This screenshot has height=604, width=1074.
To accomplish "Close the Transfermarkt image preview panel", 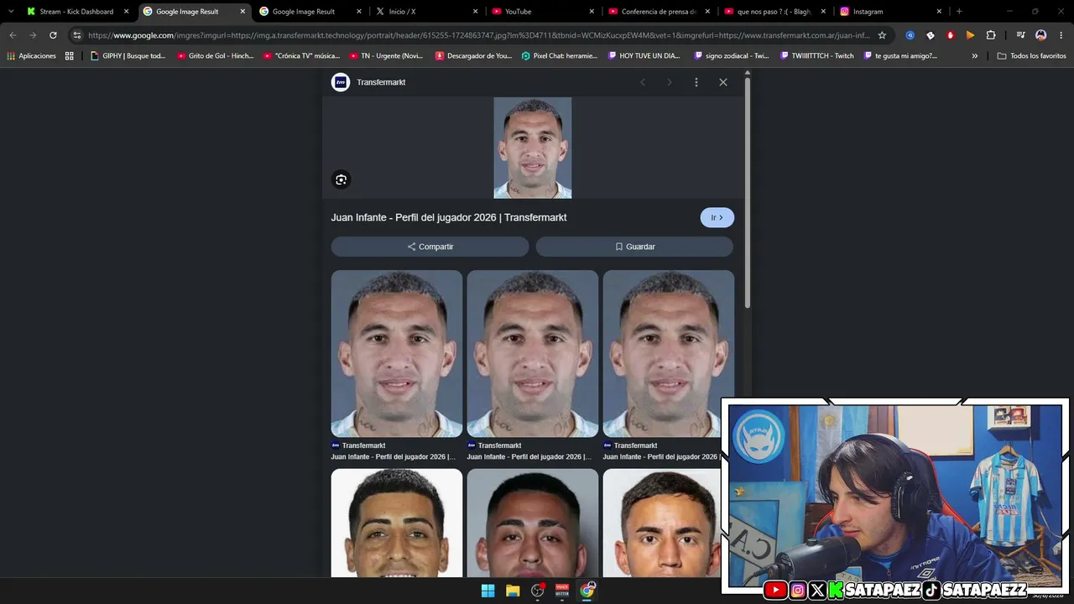I will coord(723,82).
